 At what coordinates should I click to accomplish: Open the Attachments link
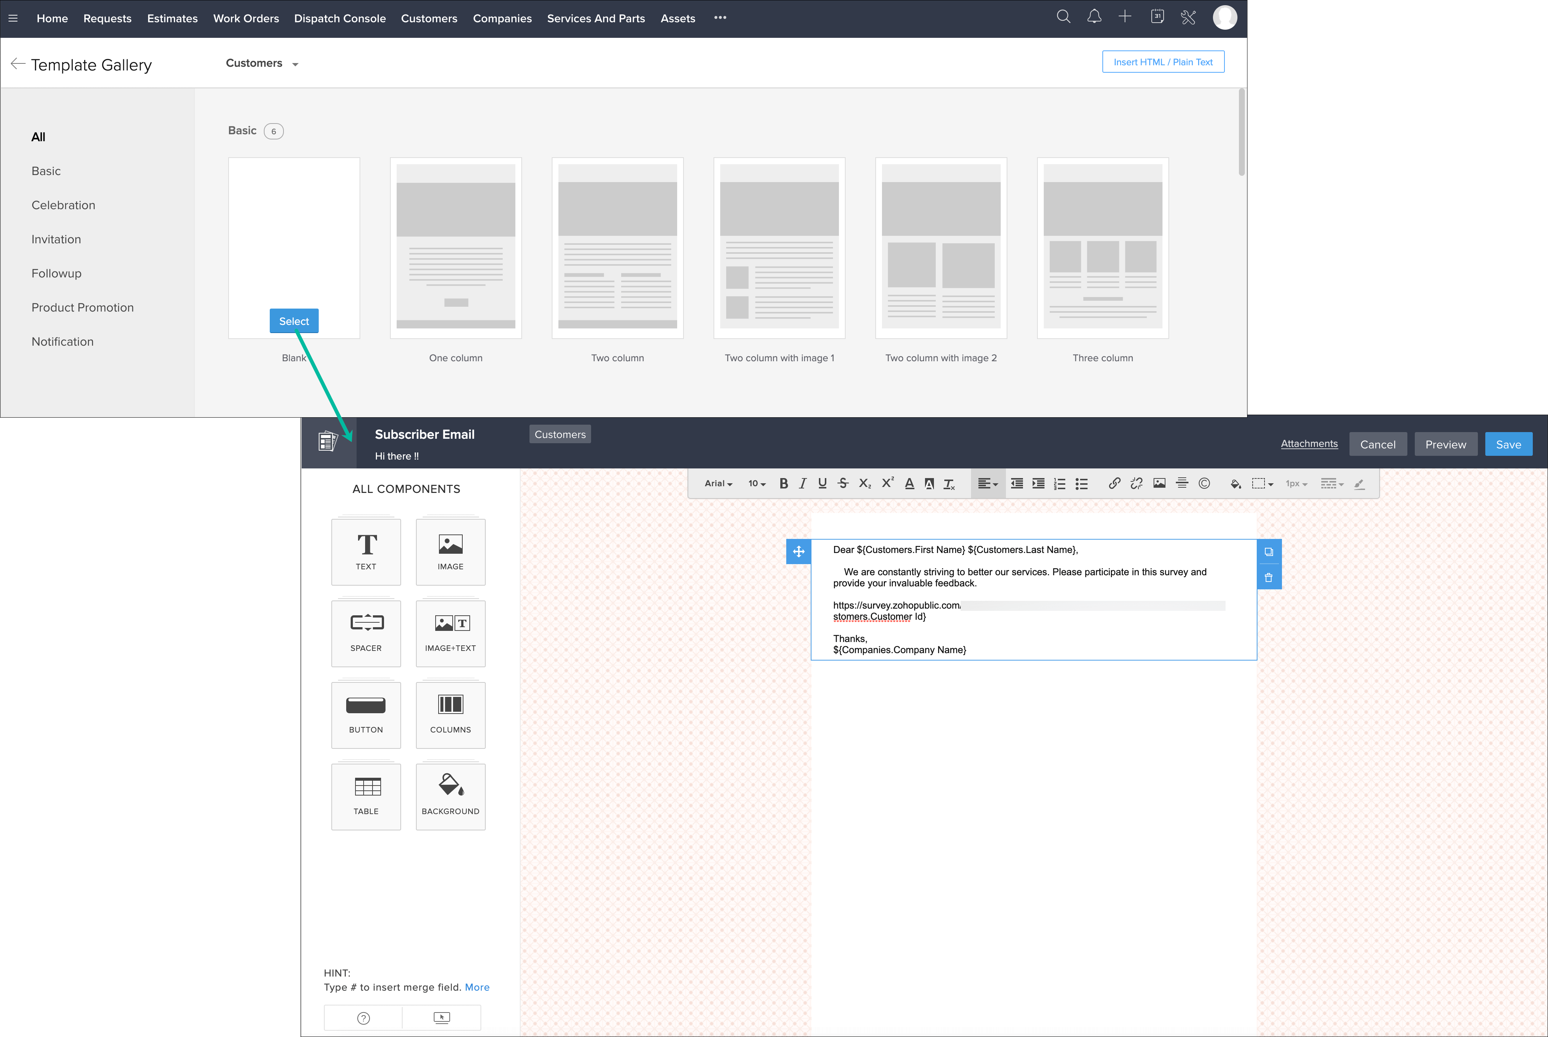pyautogui.click(x=1309, y=444)
